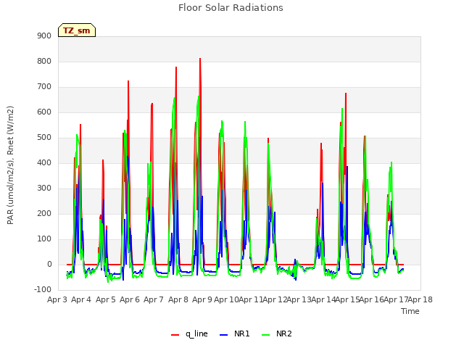
Task: Click the Apr 3 x-axis tick label
Action: click(57, 299)
